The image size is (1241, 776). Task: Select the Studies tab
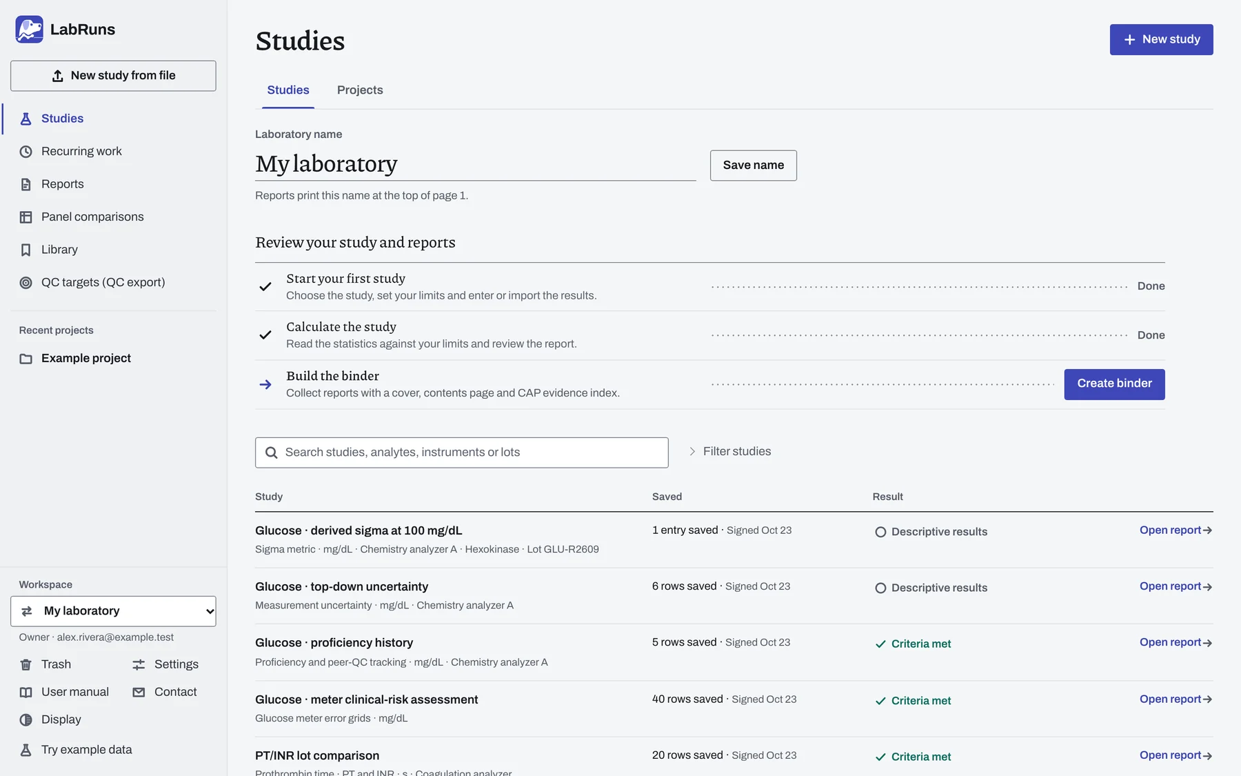(x=288, y=90)
